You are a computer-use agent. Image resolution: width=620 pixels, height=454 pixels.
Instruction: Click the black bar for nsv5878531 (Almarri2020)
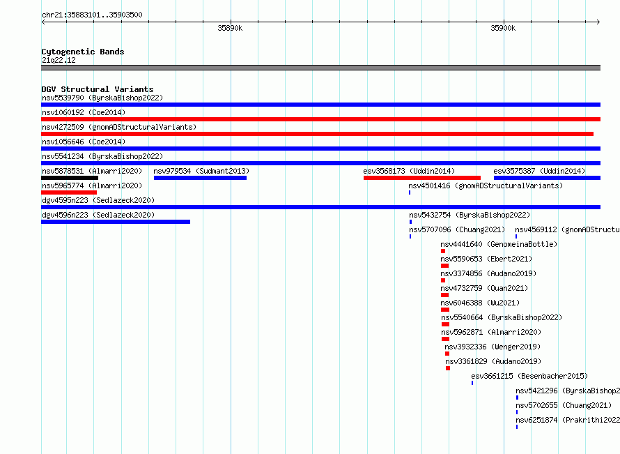pos(70,178)
